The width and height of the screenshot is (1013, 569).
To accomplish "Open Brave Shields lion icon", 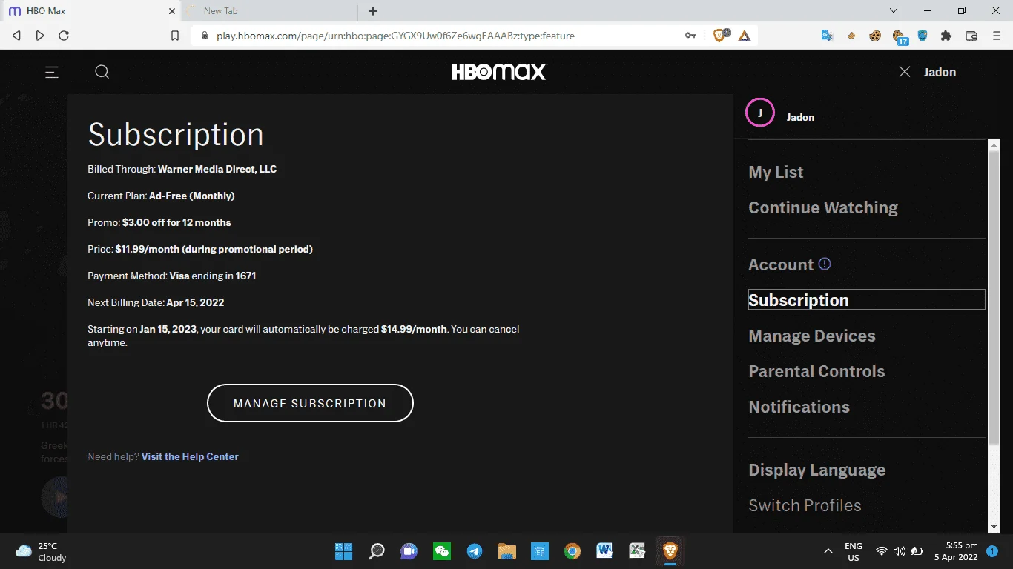I will (x=720, y=36).
